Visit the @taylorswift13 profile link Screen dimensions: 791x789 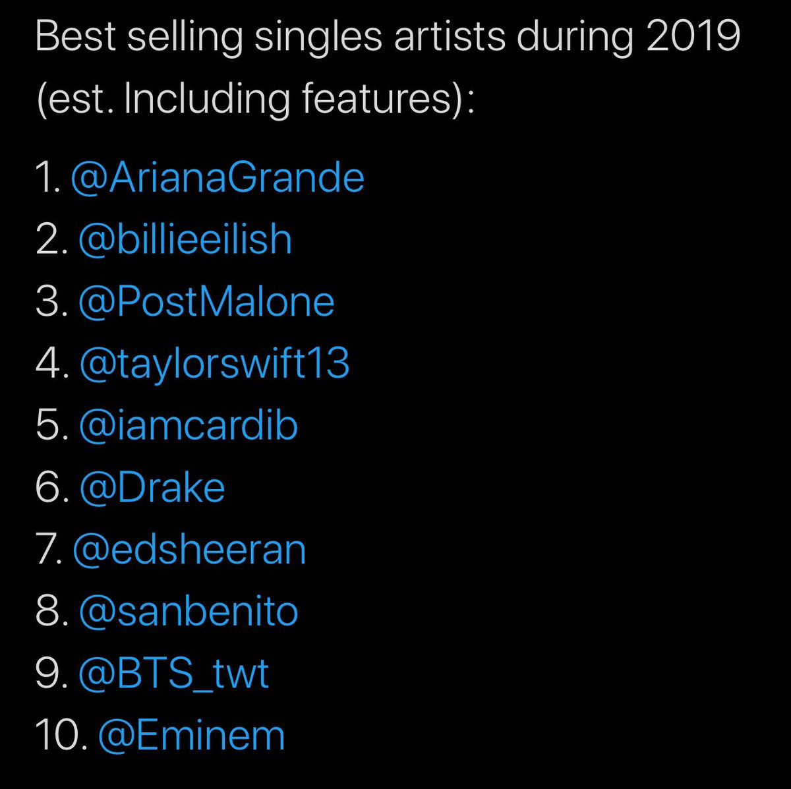pyautogui.click(x=214, y=365)
